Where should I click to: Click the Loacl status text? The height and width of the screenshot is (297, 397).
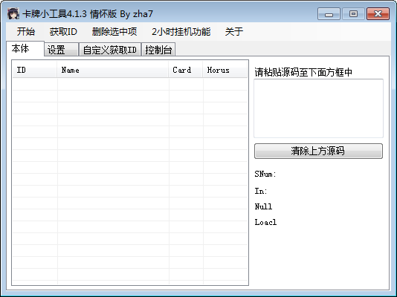[x=265, y=222]
